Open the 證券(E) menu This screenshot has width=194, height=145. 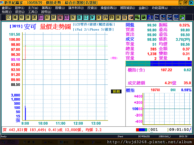[x=19, y=8]
